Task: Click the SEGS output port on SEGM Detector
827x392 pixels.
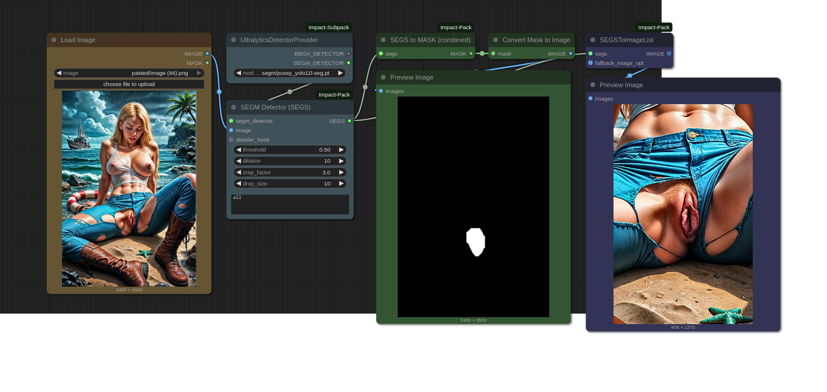Action: coord(349,121)
